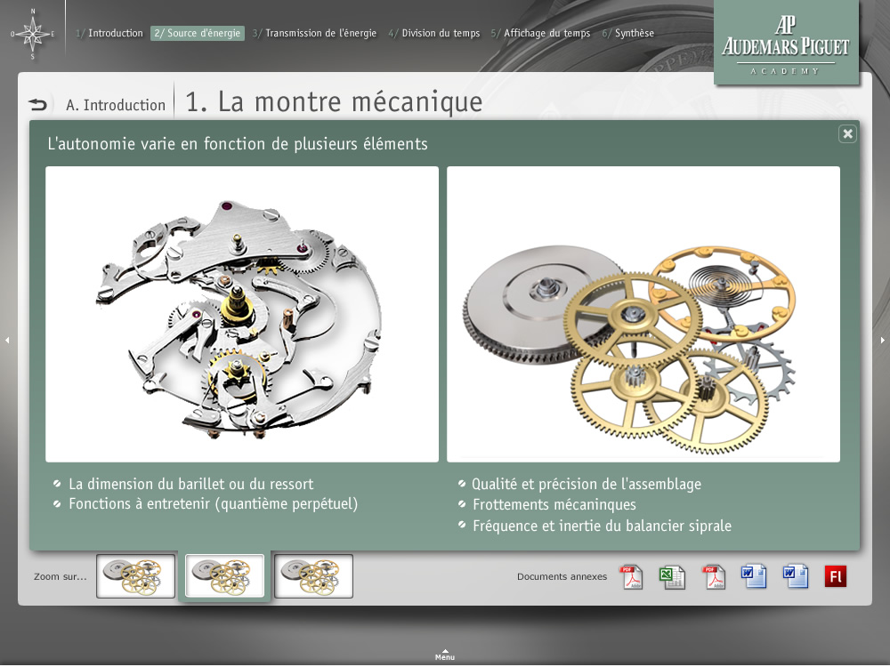Expand the bottom Menu arrow
Viewport: 890px width, 667px height.
pyautogui.click(x=445, y=655)
